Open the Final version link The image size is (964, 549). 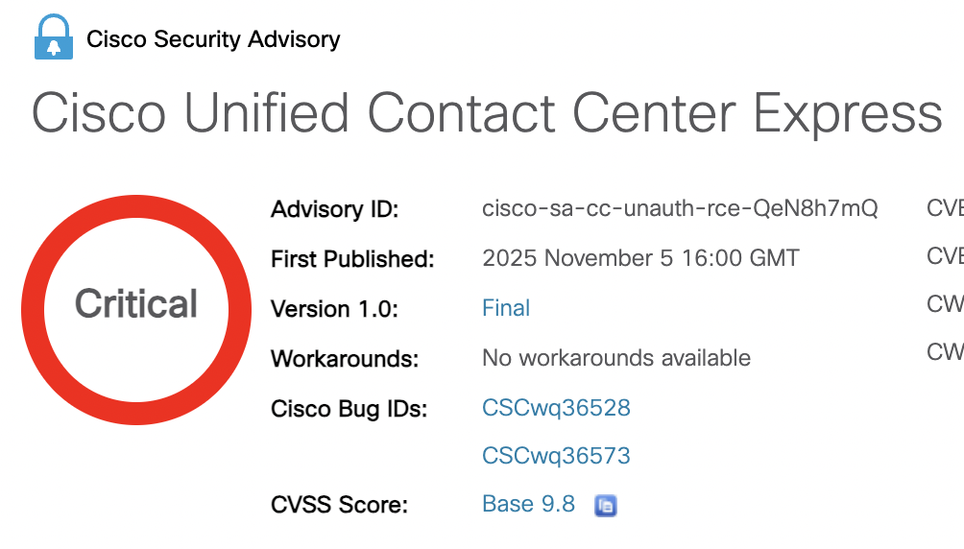(x=506, y=308)
